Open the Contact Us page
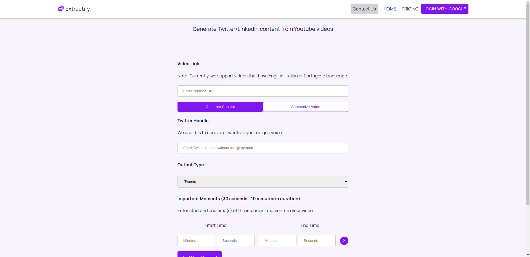The image size is (530, 257). pos(364,9)
